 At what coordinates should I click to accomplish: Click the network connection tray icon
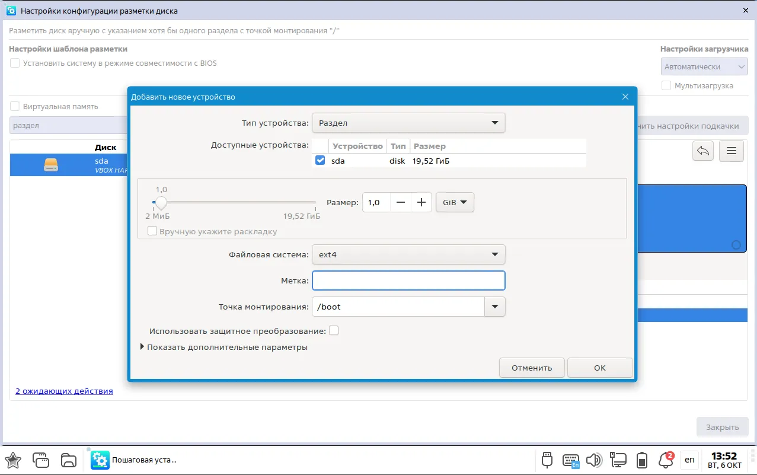point(618,460)
